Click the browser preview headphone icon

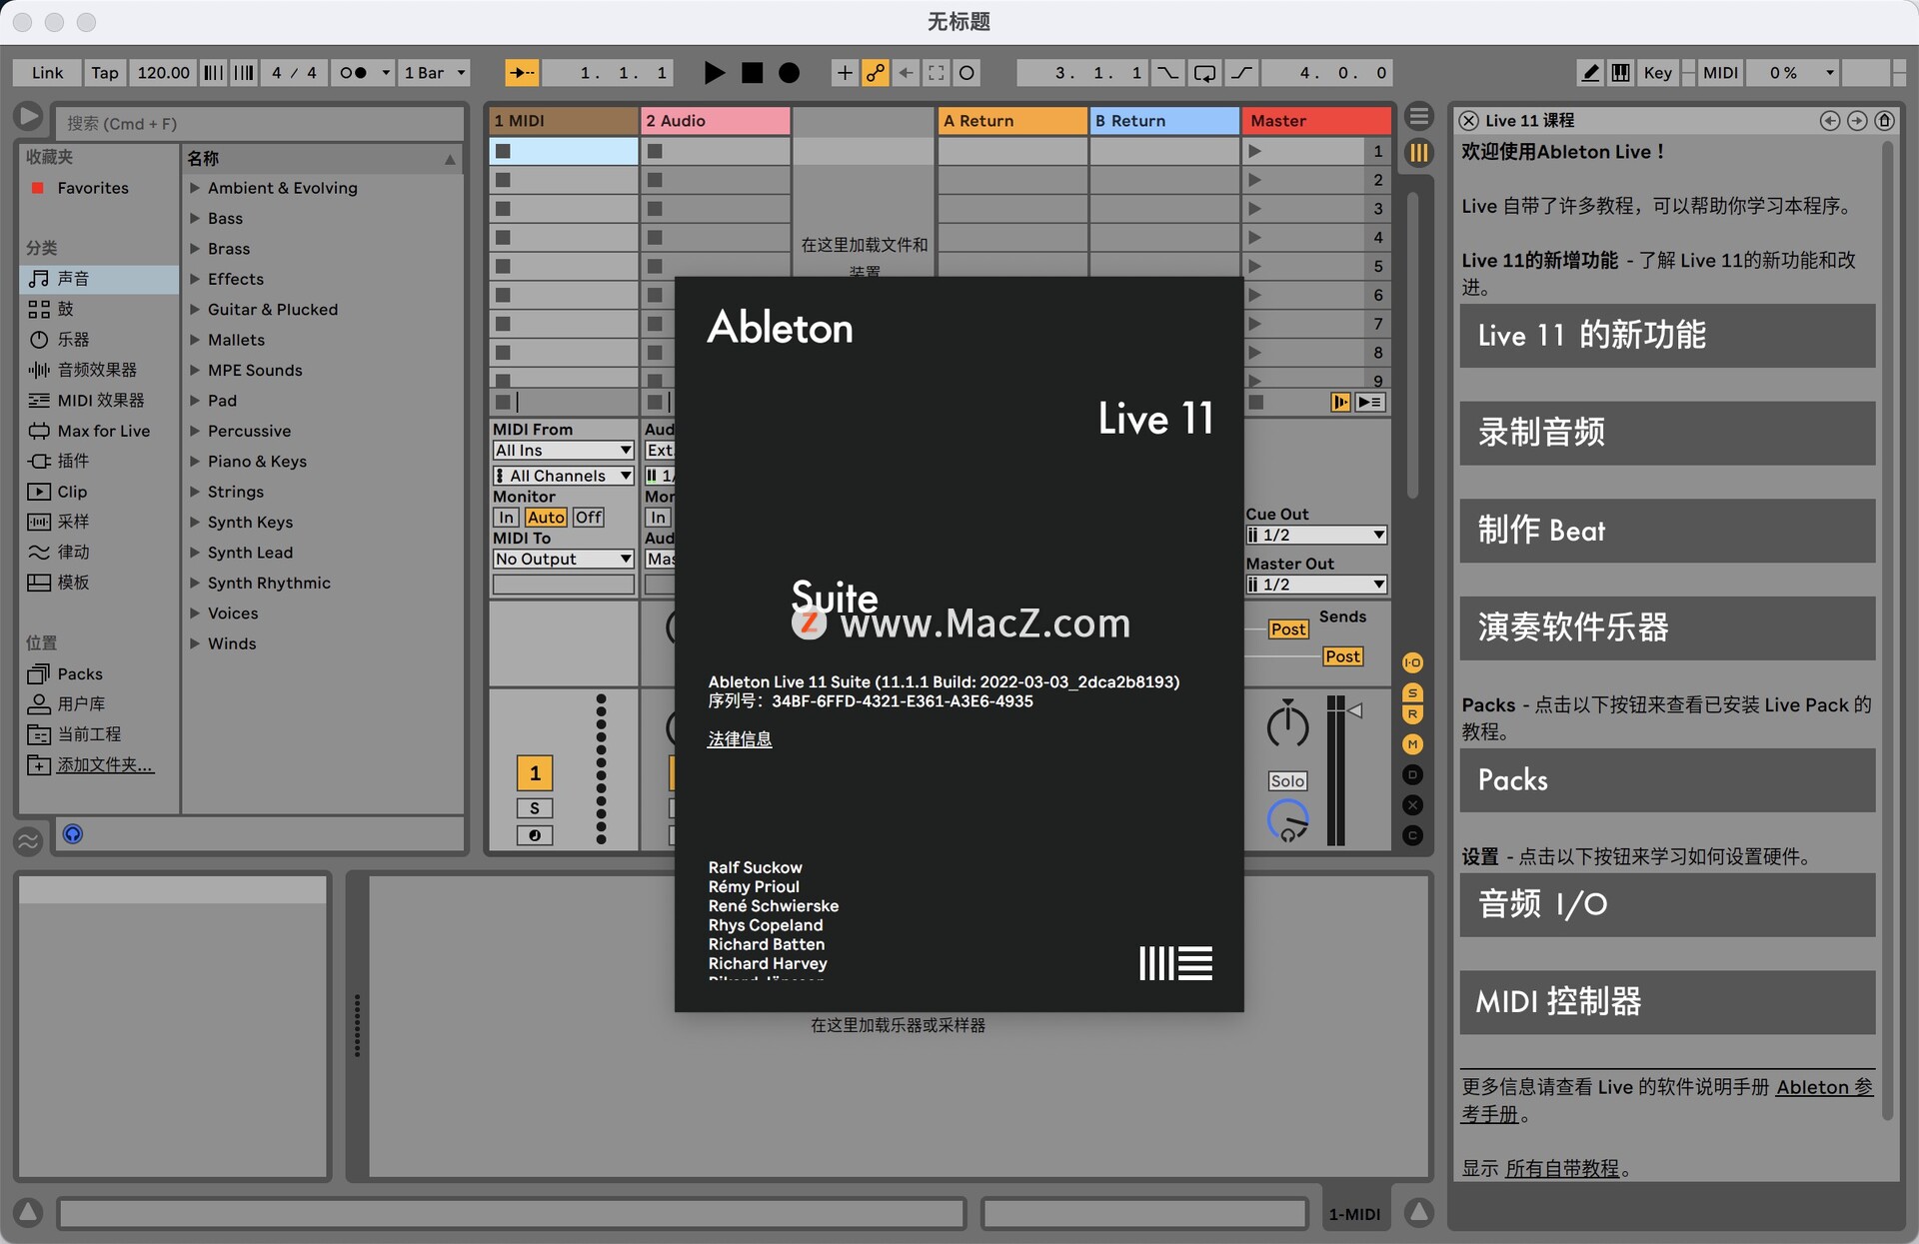[x=73, y=834]
